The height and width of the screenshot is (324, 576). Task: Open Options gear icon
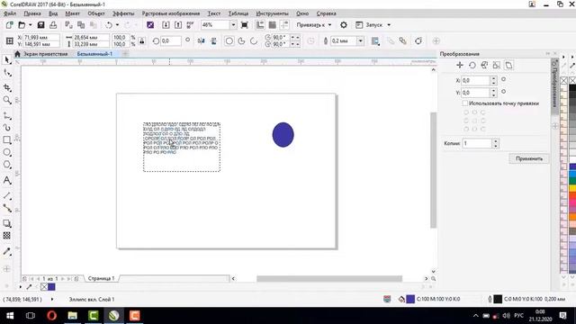(344, 25)
